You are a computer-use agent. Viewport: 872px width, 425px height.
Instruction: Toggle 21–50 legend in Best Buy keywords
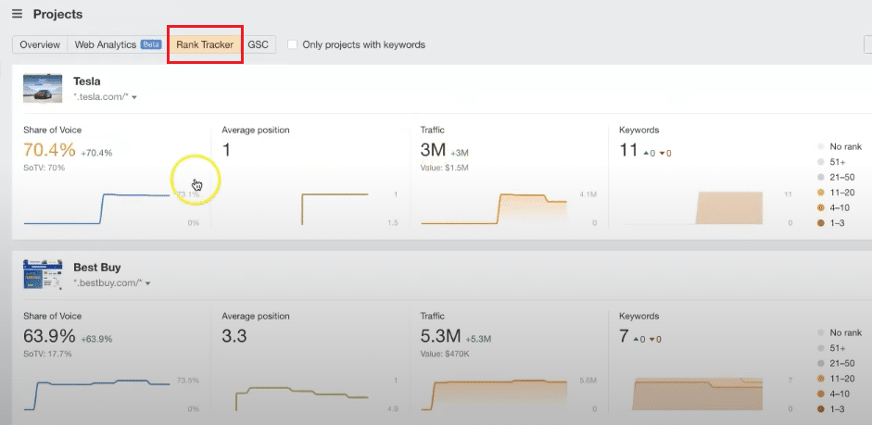[836, 363]
